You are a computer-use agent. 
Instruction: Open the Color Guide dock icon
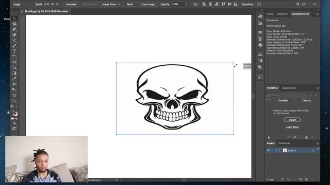260,23
